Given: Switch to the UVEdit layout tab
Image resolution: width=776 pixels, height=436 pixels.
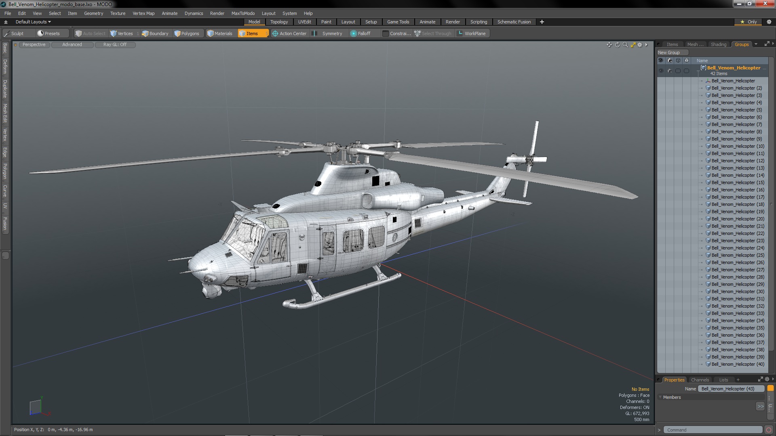Looking at the screenshot, I should [x=304, y=22].
